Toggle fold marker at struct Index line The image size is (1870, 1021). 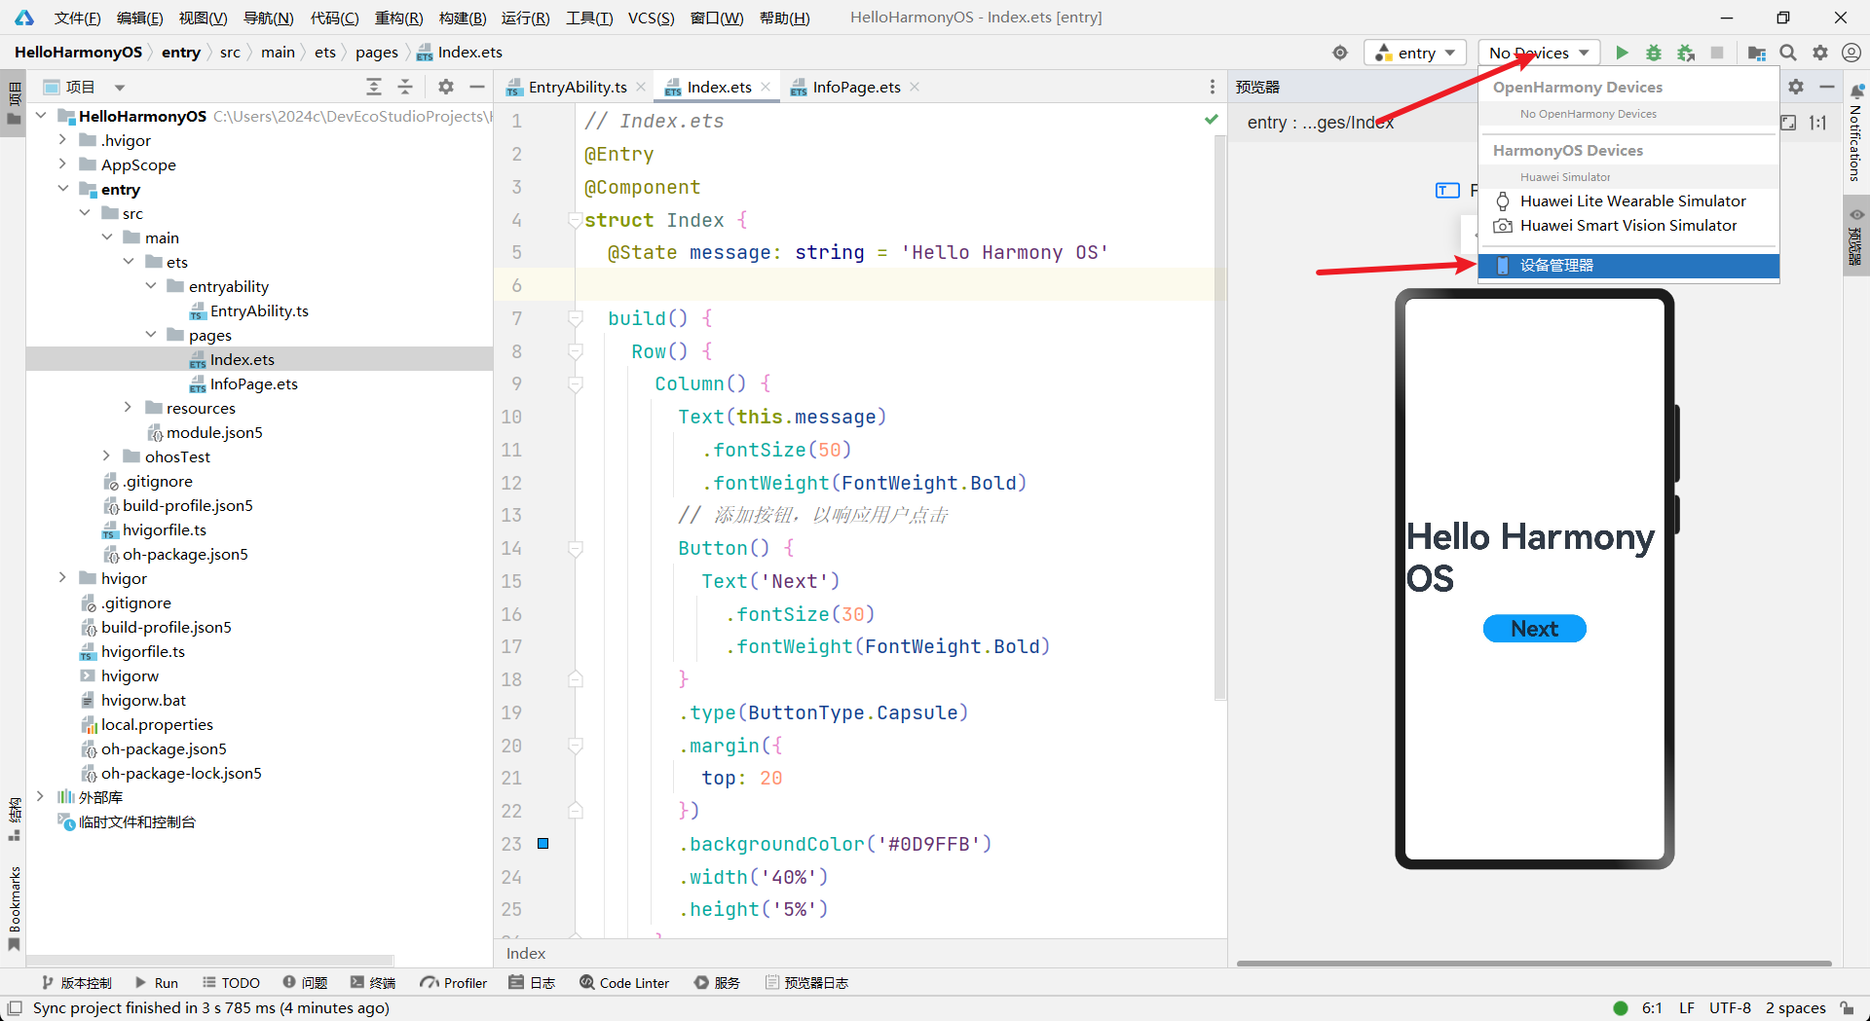pos(575,221)
